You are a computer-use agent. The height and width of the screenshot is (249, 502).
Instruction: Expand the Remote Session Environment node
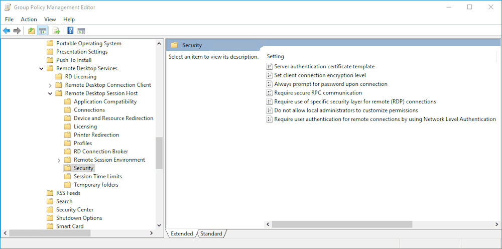pyautogui.click(x=59, y=160)
